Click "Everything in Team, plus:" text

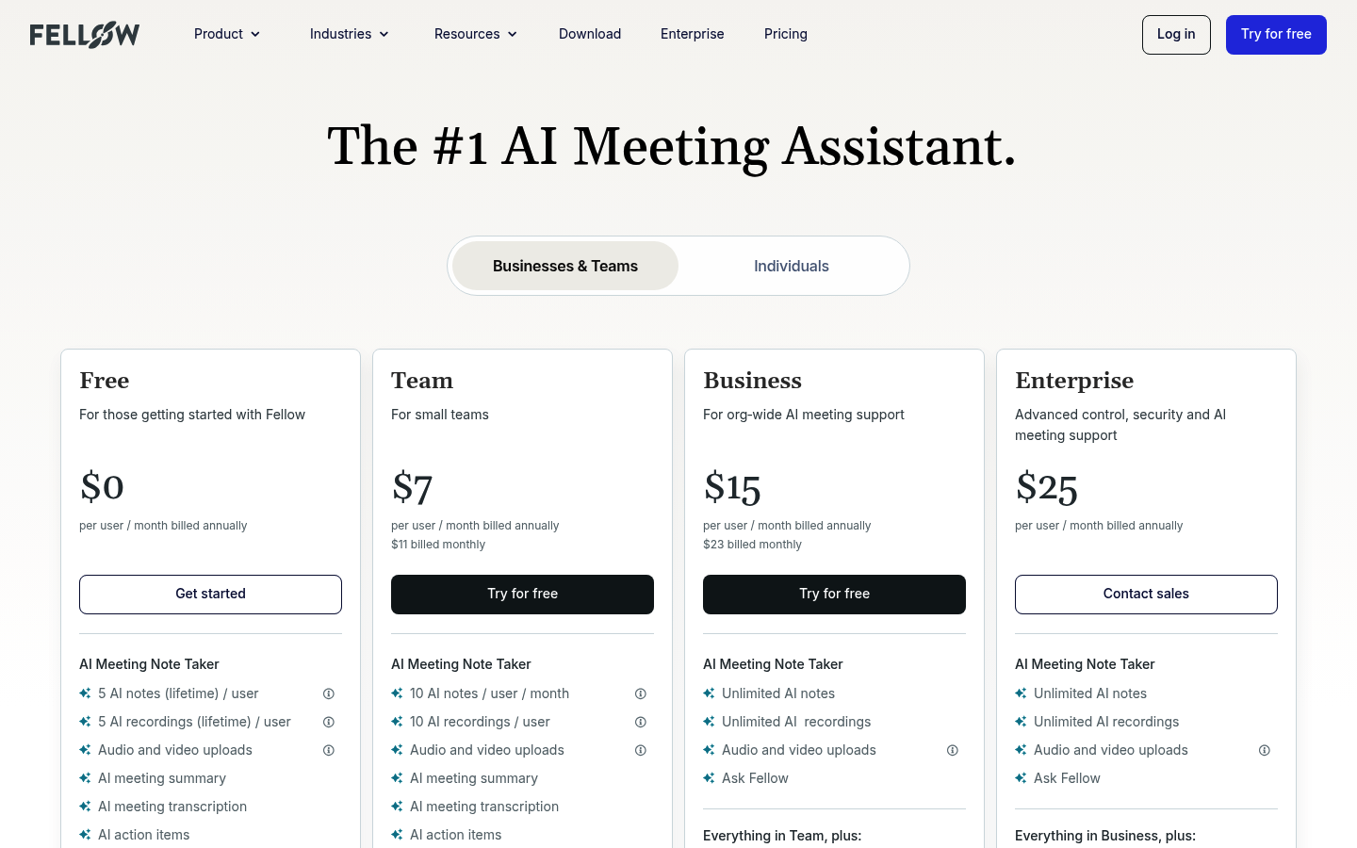pyautogui.click(x=782, y=836)
